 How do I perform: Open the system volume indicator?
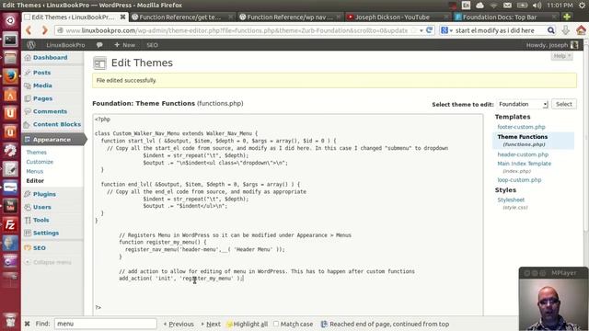click(537, 6)
